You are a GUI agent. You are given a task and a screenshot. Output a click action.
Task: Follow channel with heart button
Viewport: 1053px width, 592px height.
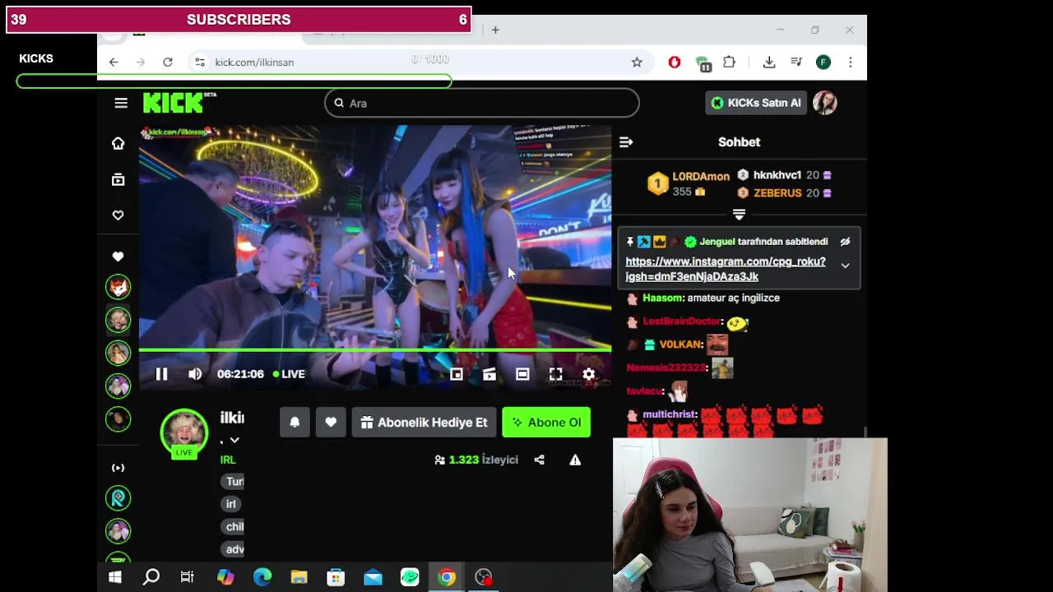(331, 423)
